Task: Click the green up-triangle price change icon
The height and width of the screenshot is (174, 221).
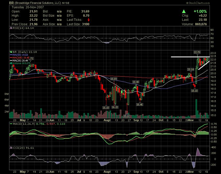Action: (x=184, y=11)
